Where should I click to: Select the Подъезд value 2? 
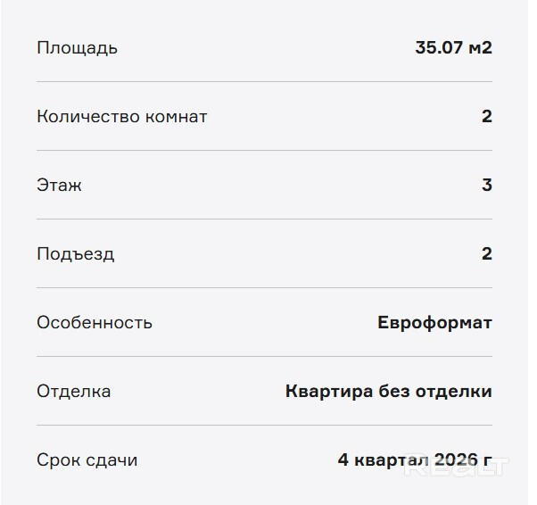[x=486, y=254]
